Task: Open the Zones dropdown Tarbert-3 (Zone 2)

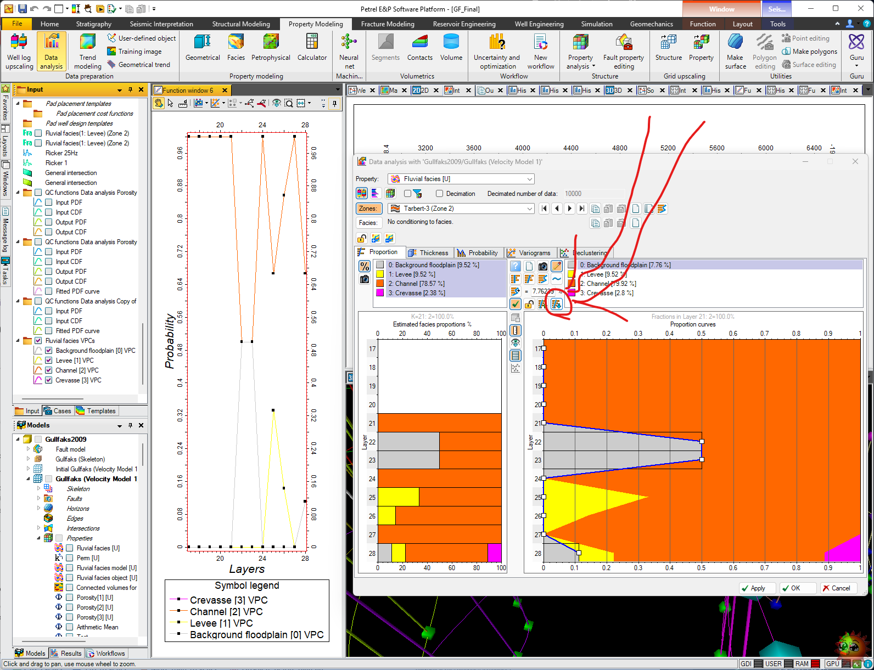Action: click(461, 209)
